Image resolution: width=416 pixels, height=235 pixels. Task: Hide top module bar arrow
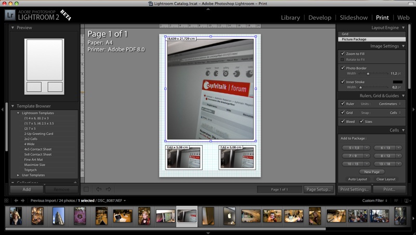(x=208, y=9)
